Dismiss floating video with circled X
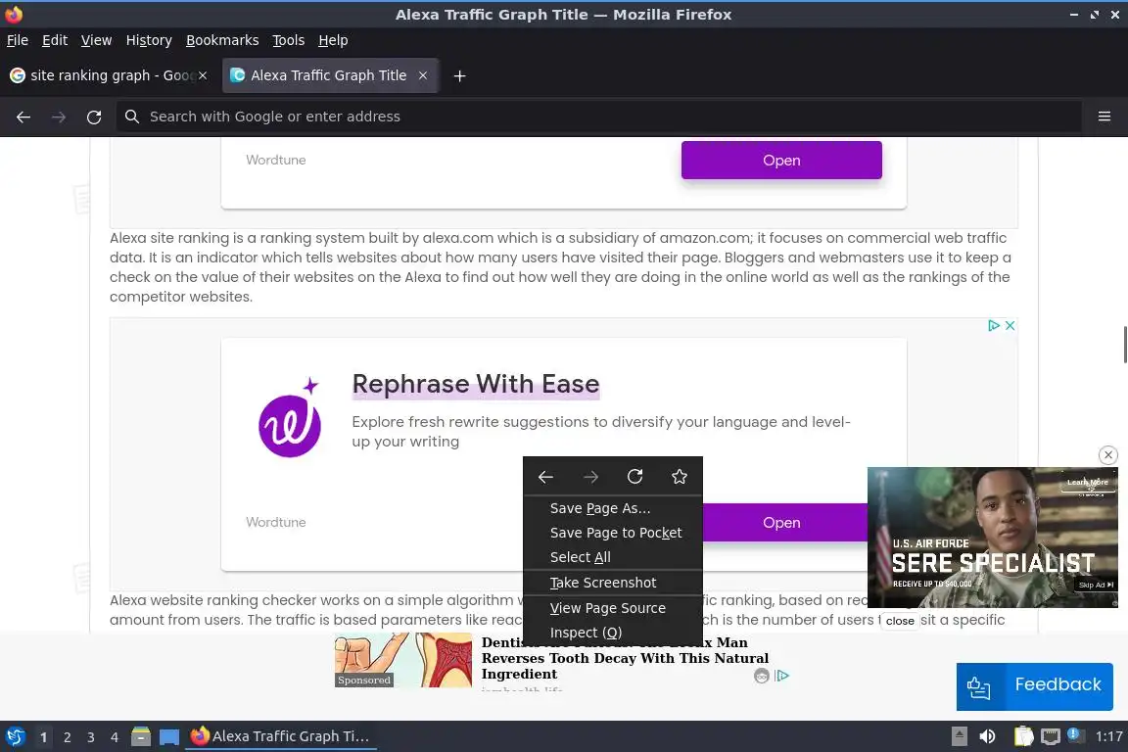This screenshot has width=1128, height=752. click(1107, 454)
